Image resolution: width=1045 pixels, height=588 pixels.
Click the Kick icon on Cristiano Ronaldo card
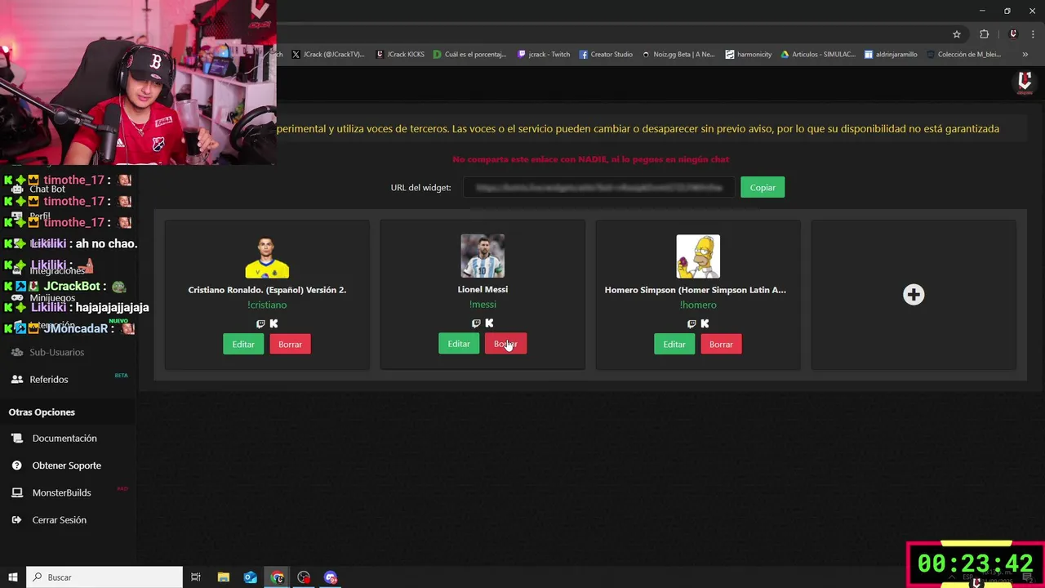(x=273, y=323)
